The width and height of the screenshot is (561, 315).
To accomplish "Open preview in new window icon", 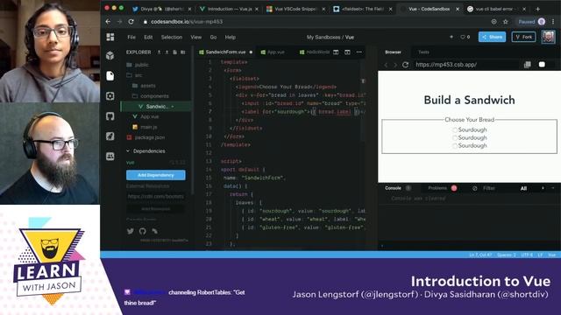I will click(x=528, y=65).
